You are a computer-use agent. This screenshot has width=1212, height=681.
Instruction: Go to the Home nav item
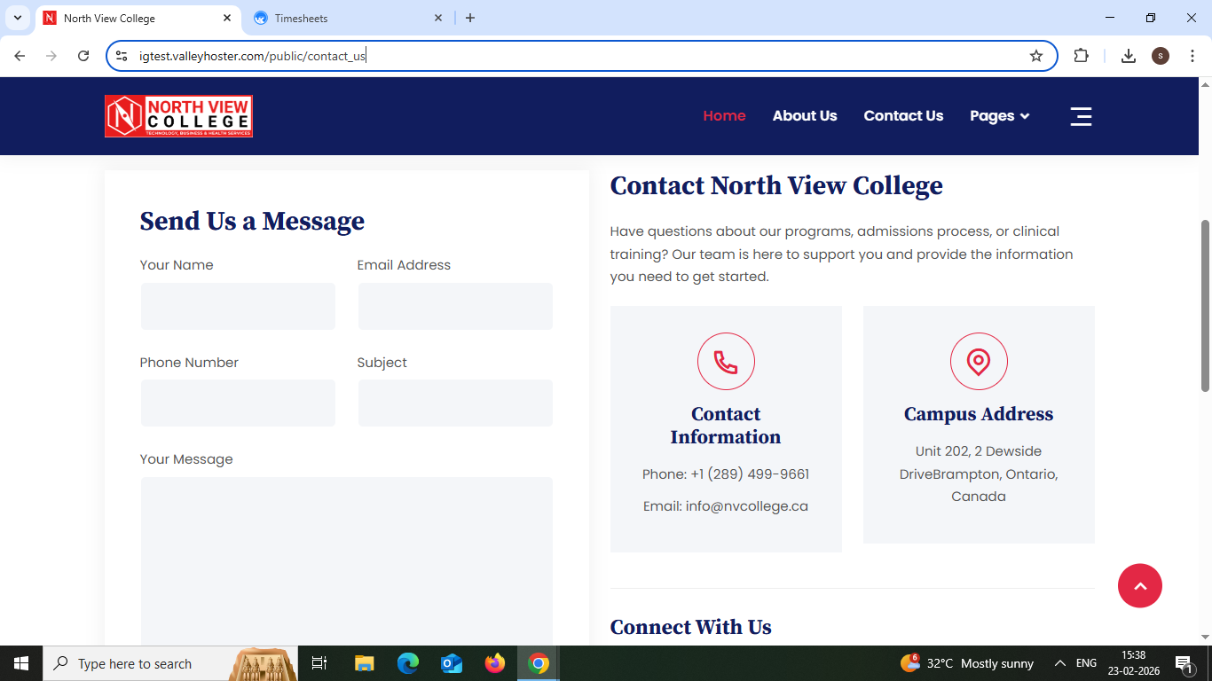[x=724, y=116]
